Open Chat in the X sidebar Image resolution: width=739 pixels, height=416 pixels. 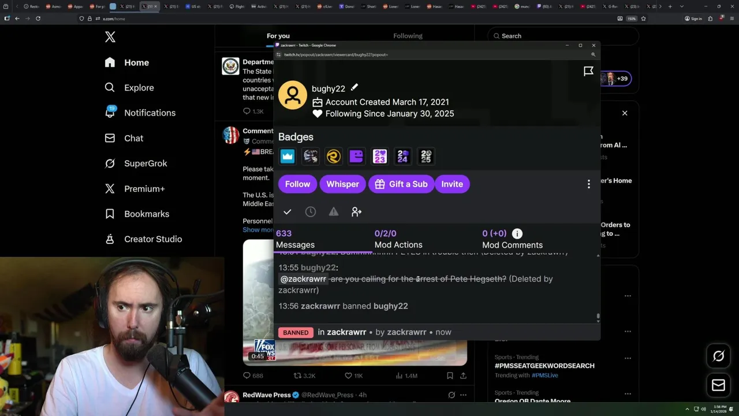(124, 138)
